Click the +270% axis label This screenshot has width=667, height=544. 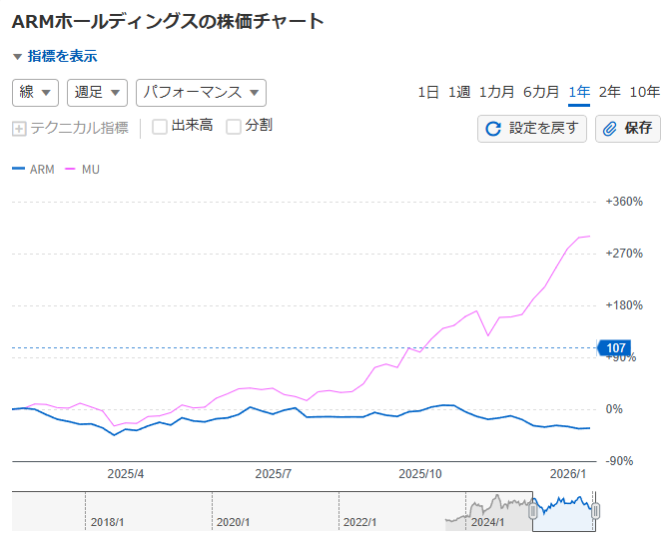click(x=624, y=254)
